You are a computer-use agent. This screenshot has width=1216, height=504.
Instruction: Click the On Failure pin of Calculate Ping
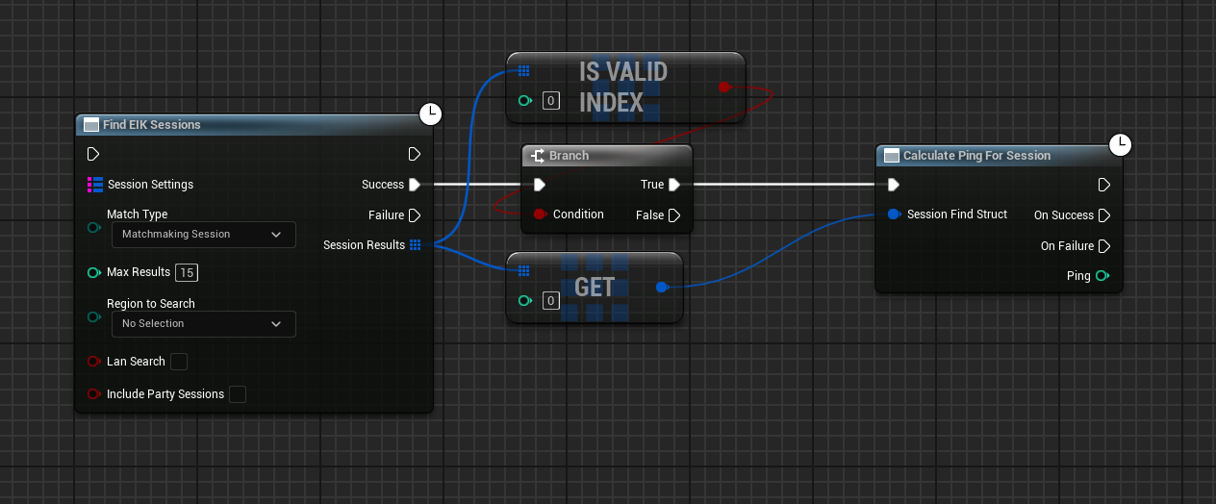coord(1104,246)
